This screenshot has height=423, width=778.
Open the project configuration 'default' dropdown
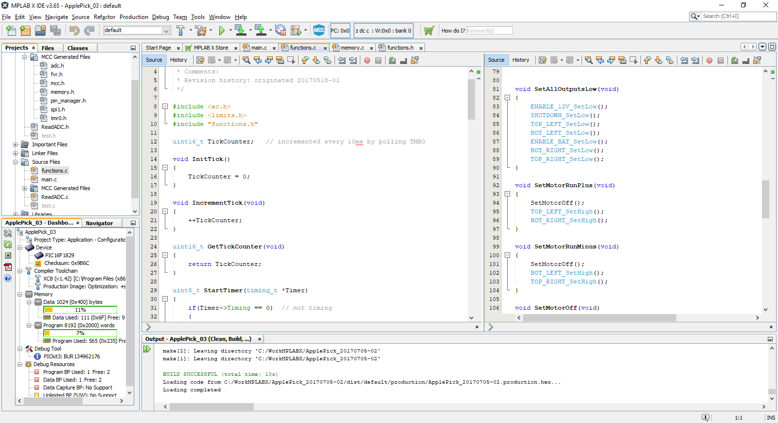point(166,31)
